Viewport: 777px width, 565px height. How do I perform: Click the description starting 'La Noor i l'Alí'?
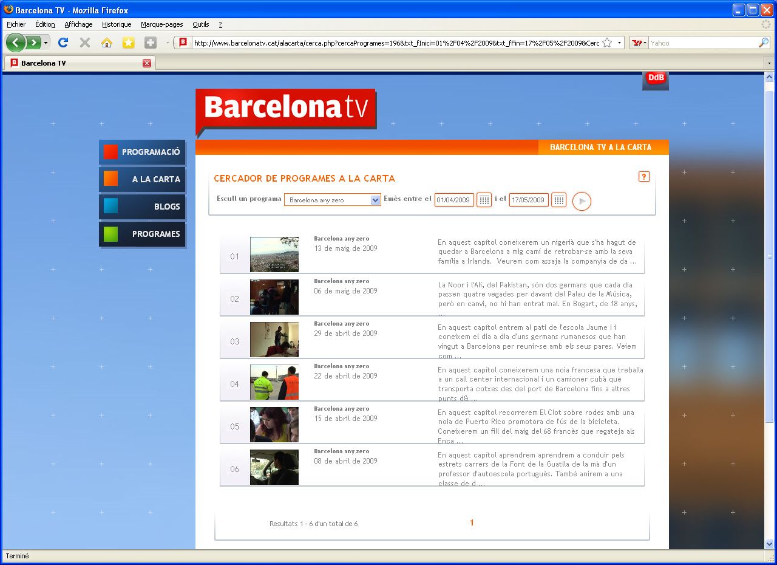(538, 299)
